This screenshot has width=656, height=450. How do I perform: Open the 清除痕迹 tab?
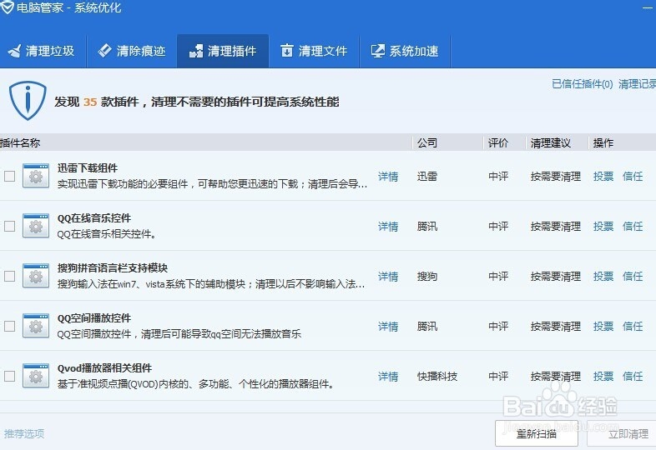coord(132,51)
